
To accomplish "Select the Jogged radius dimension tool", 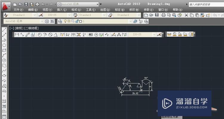I will click(45, 35).
